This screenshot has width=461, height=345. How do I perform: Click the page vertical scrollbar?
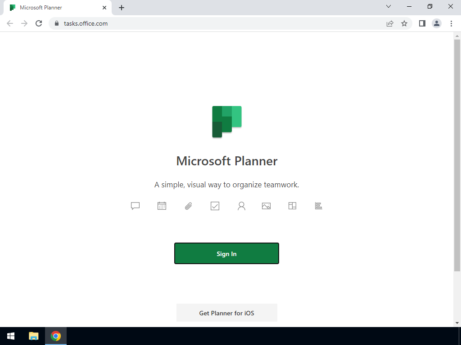[457, 155]
